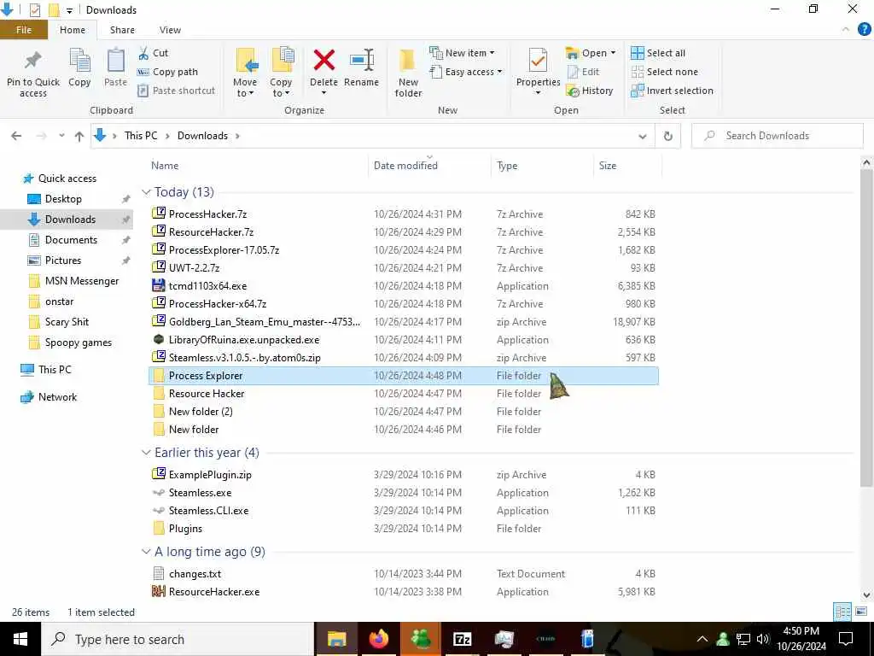This screenshot has width=874, height=656.
Task: Go up one folder level arrow
Action: 79,136
